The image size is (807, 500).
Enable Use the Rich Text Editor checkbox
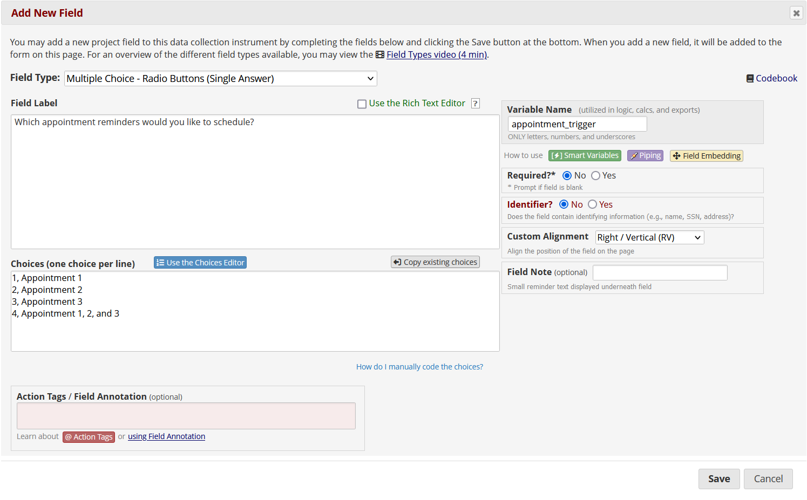click(362, 104)
